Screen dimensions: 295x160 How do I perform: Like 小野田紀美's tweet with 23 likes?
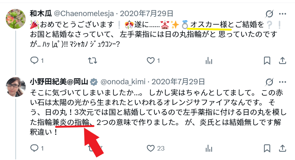[x=151, y=148]
